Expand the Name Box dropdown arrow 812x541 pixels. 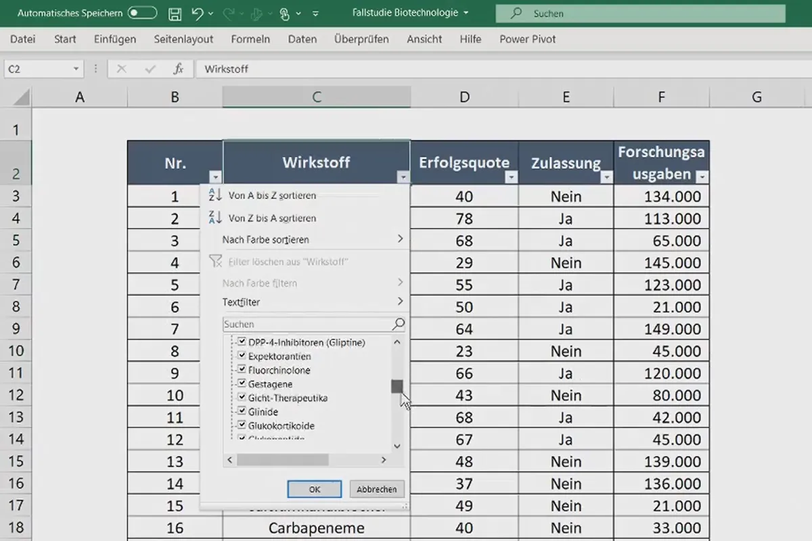[76, 69]
